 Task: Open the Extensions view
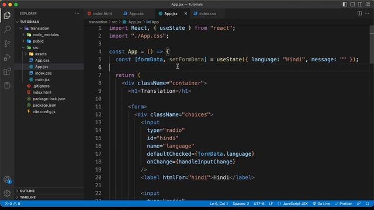(x=7, y=71)
